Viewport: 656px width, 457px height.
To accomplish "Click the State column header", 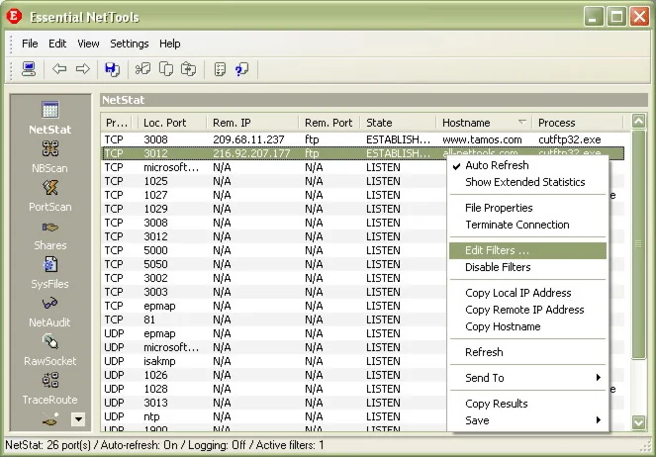I will (379, 123).
